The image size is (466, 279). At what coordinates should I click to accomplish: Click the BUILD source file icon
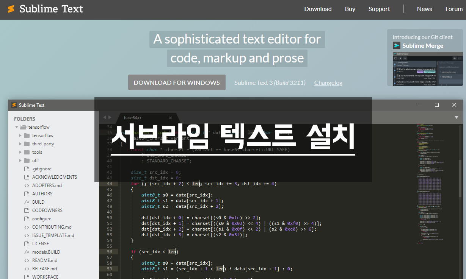pos(27,202)
